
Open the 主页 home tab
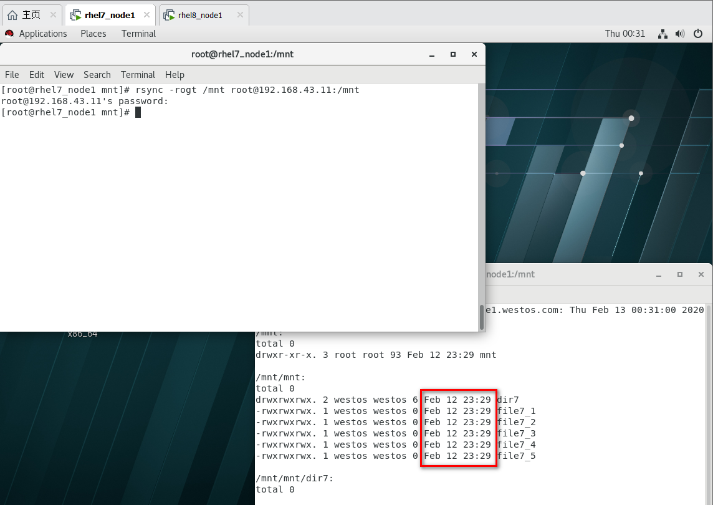click(x=32, y=15)
